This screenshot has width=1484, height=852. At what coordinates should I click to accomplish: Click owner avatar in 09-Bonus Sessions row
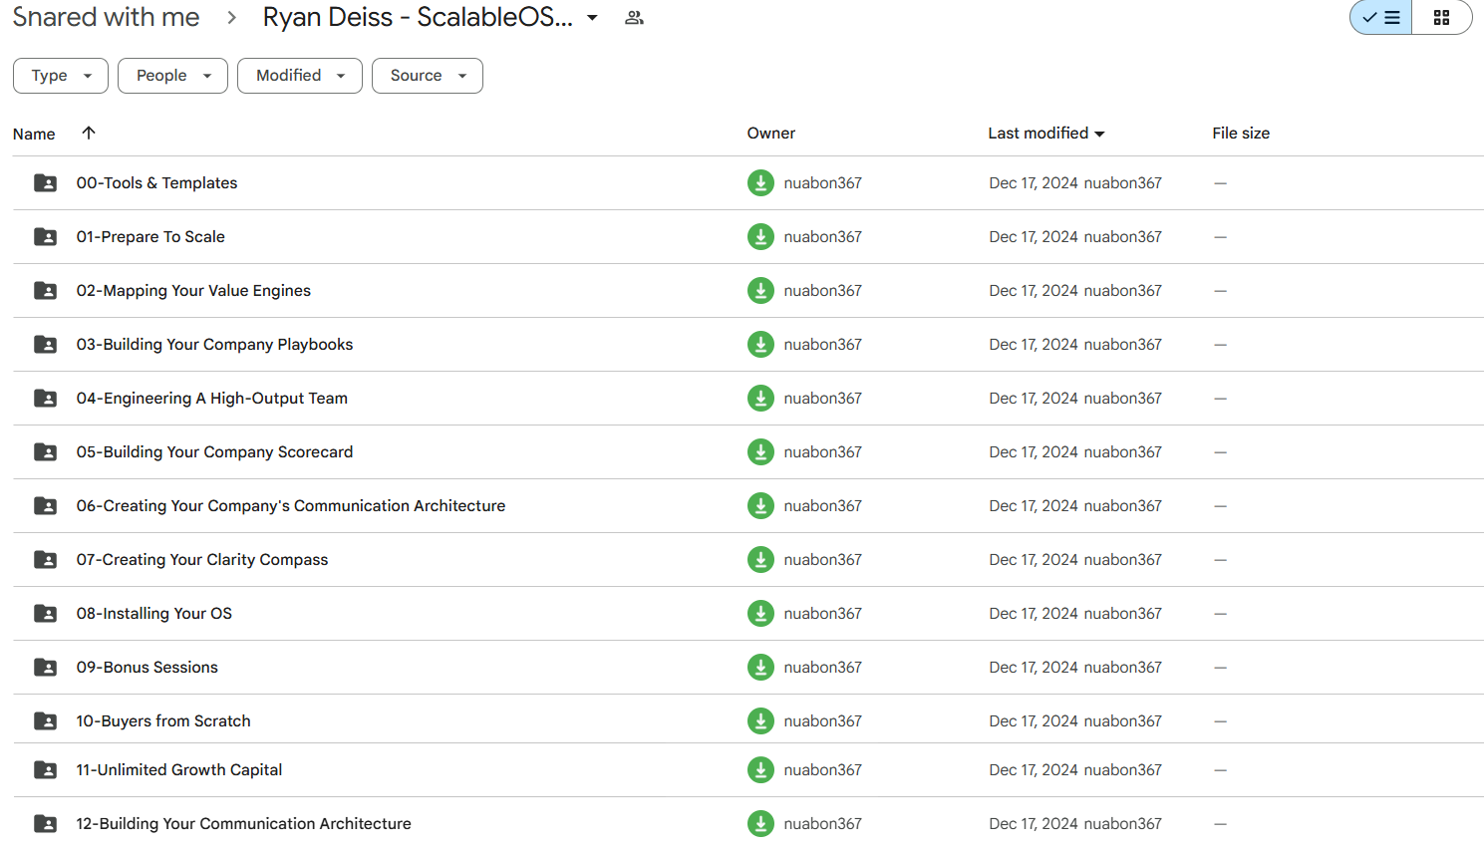pyautogui.click(x=760, y=668)
